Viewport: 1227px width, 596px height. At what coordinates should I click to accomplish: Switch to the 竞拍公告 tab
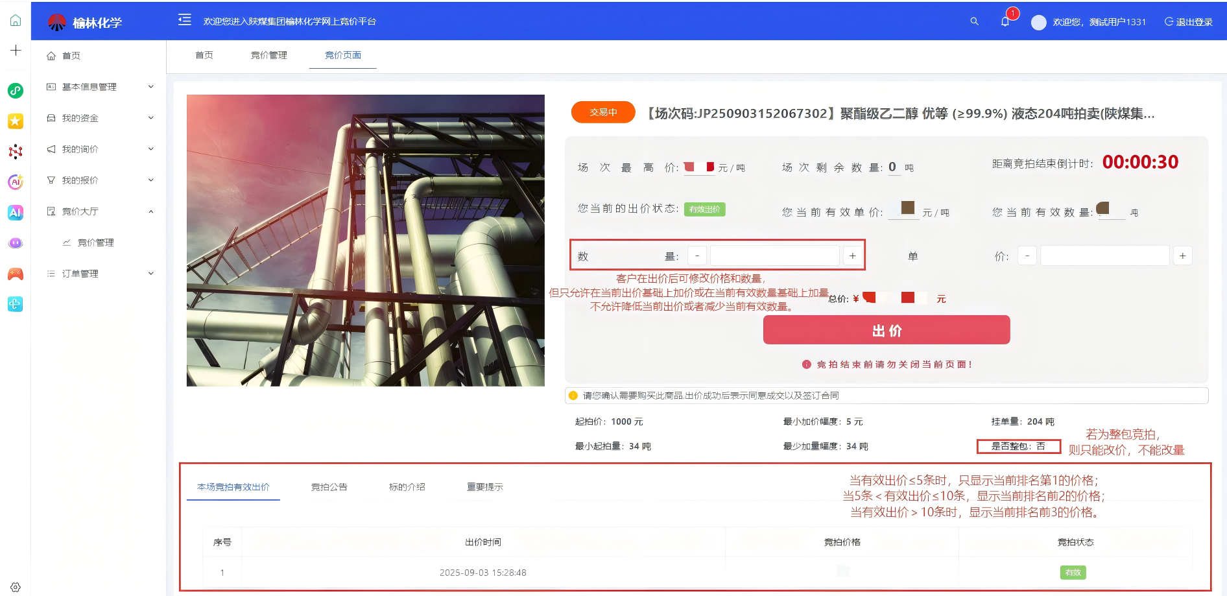(x=329, y=487)
